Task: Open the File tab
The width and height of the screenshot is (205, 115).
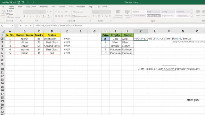Action: tap(3, 7)
